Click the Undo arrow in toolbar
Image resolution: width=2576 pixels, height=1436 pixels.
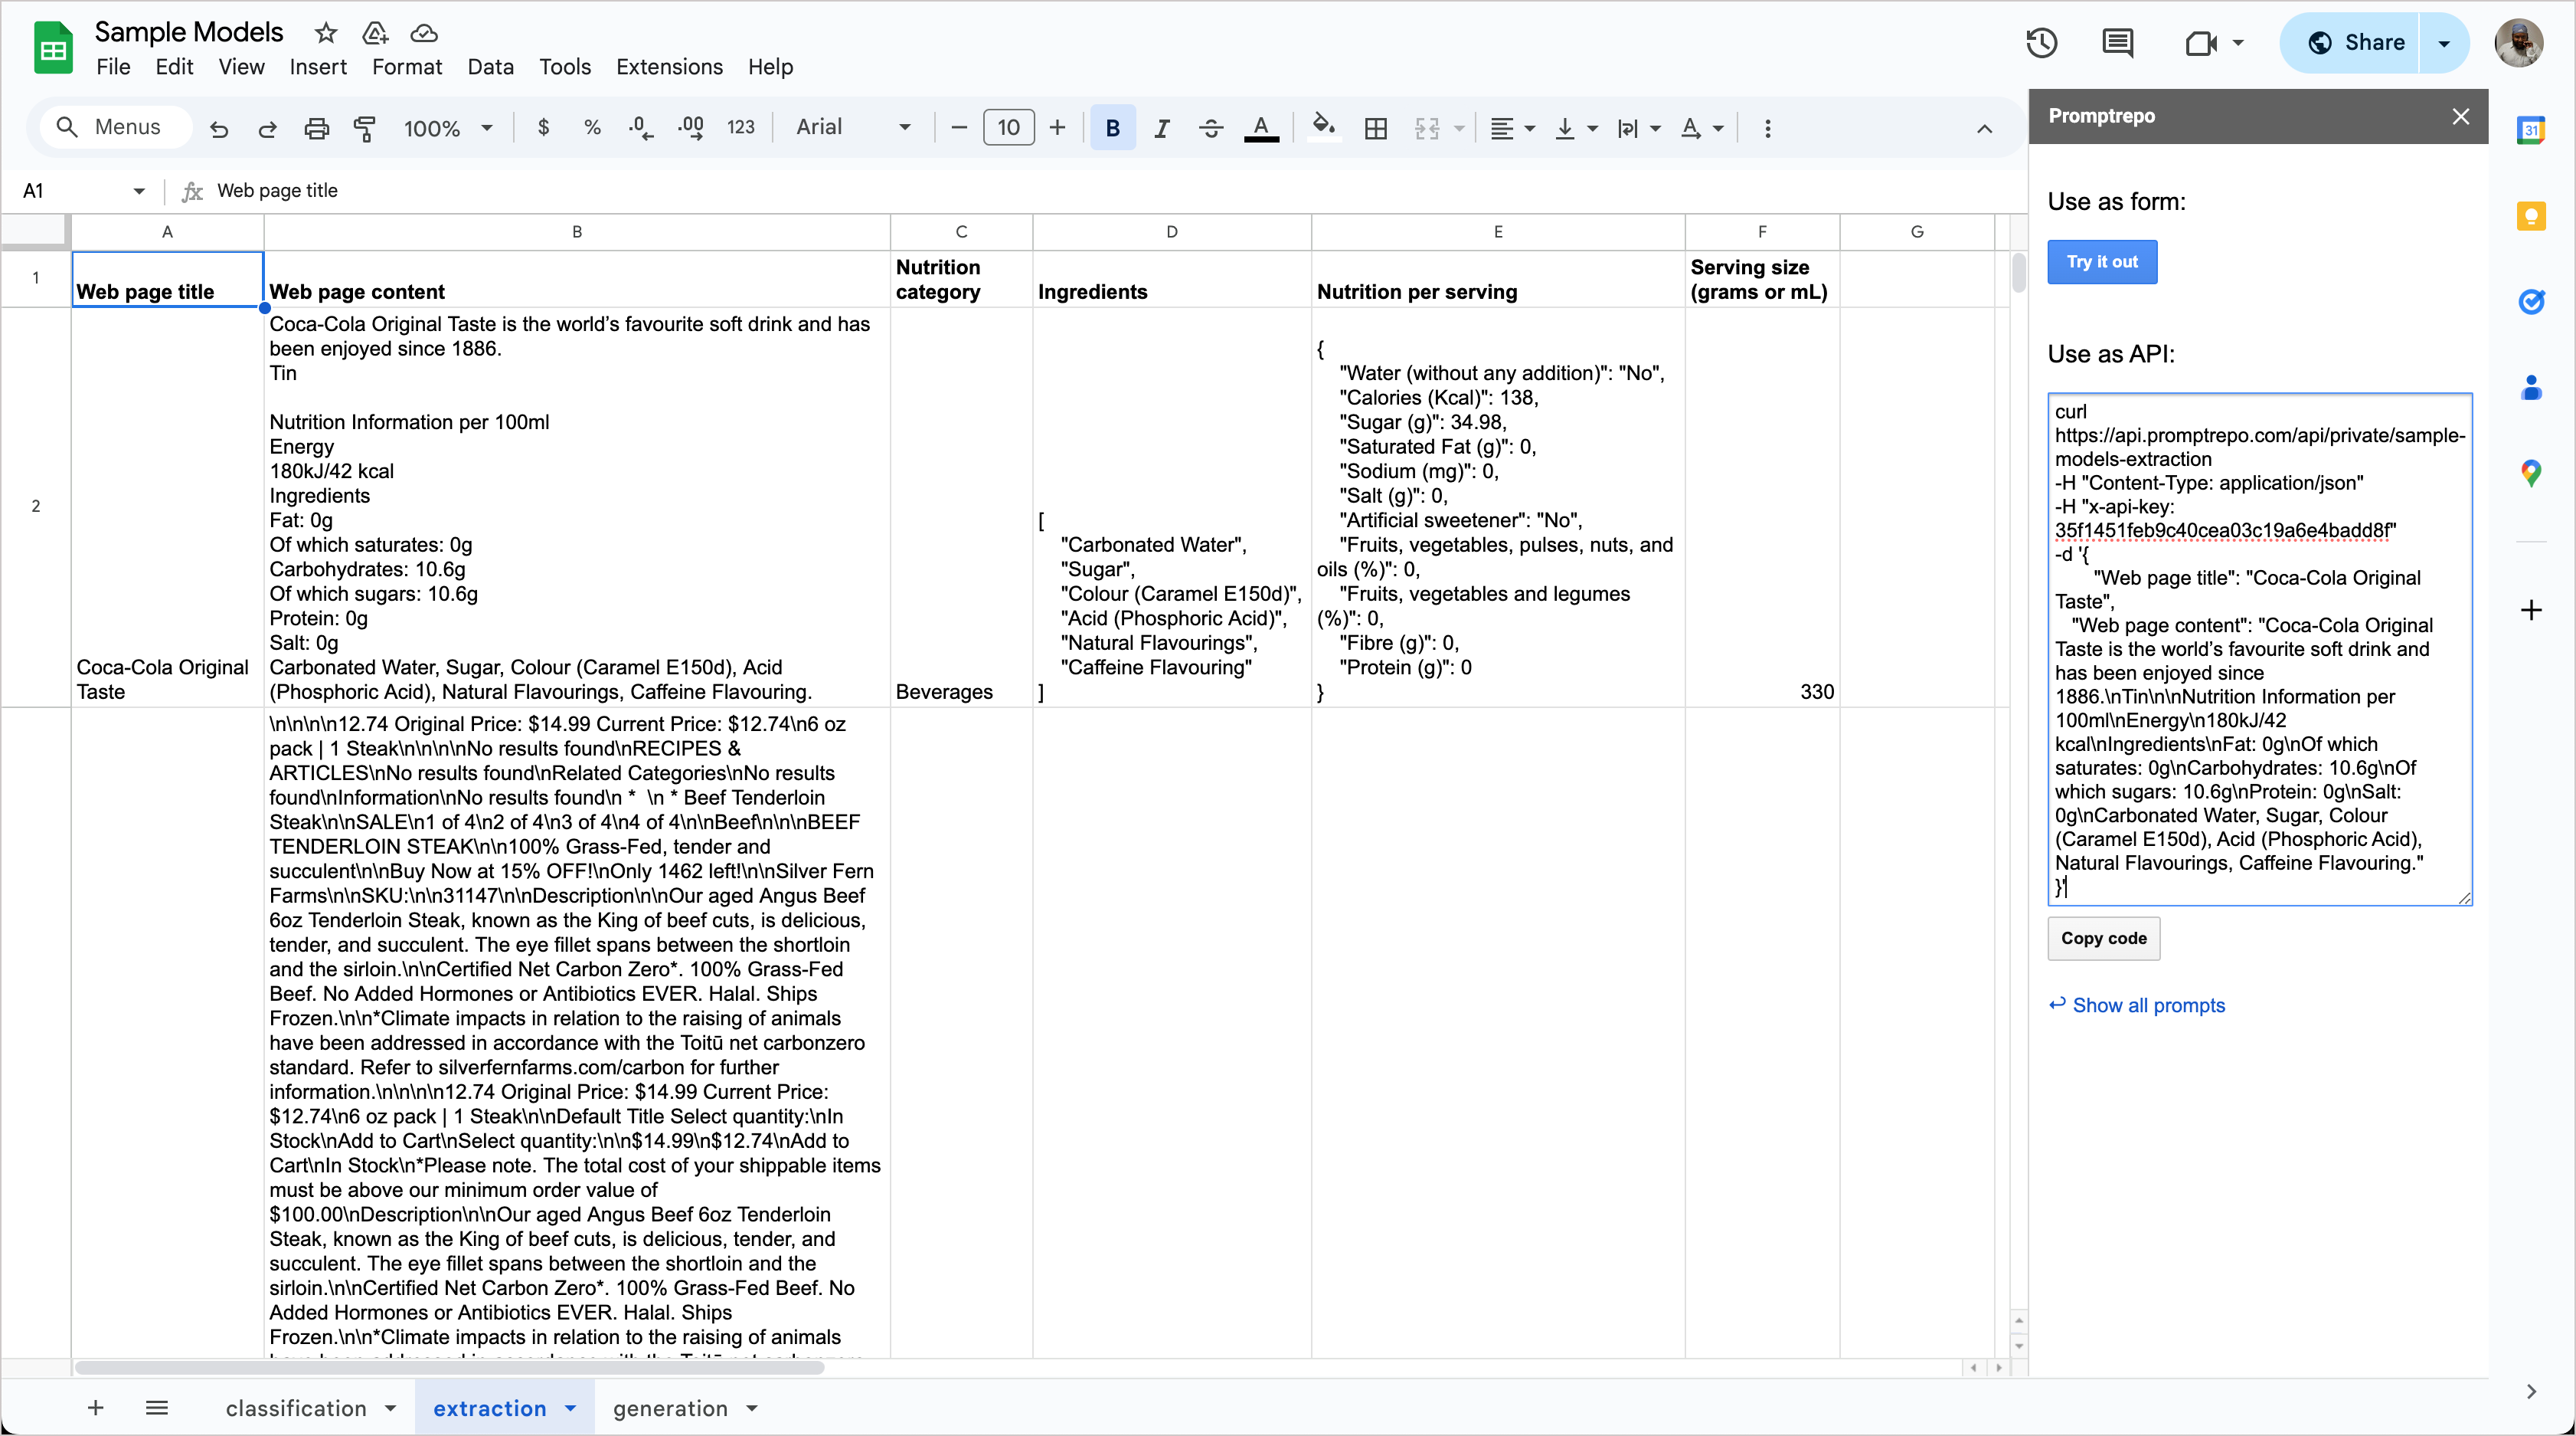pyautogui.click(x=219, y=128)
